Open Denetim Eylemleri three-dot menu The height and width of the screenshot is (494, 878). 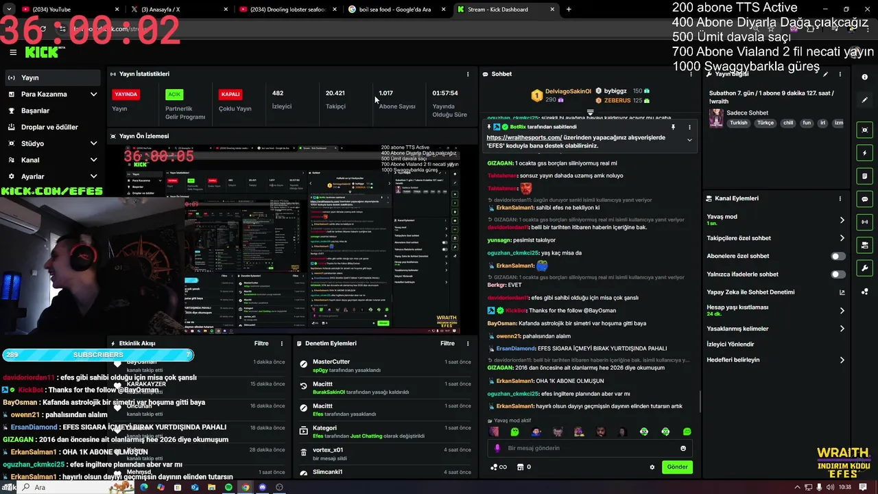point(468,344)
